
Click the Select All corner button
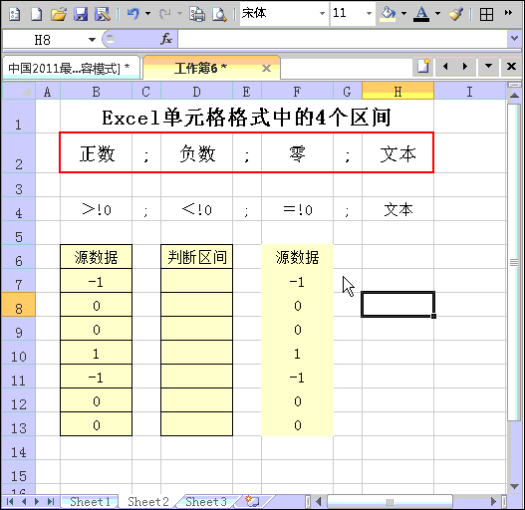click(19, 92)
